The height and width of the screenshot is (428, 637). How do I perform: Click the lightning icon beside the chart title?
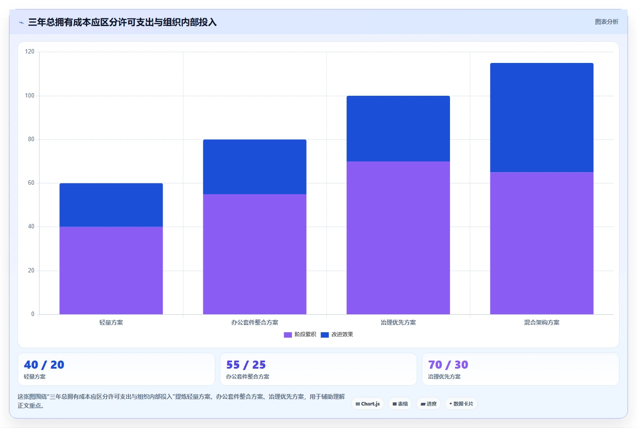click(x=21, y=22)
